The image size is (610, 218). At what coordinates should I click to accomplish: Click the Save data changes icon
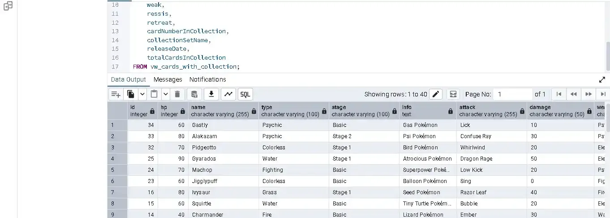pos(194,94)
